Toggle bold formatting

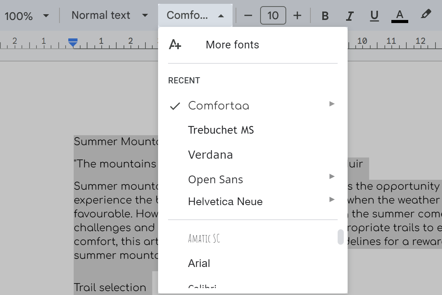325,16
